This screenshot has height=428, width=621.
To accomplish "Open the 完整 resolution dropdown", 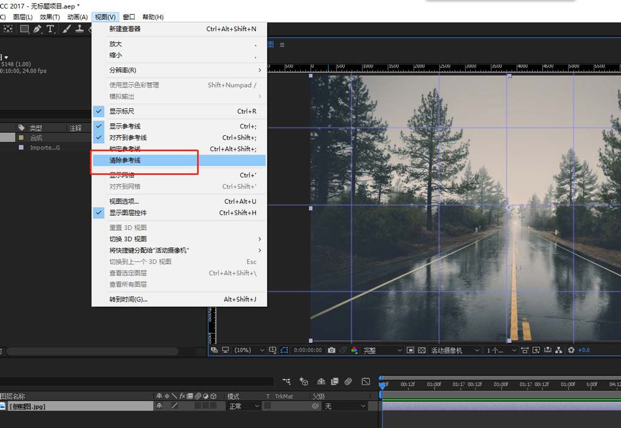I will [x=382, y=350].
